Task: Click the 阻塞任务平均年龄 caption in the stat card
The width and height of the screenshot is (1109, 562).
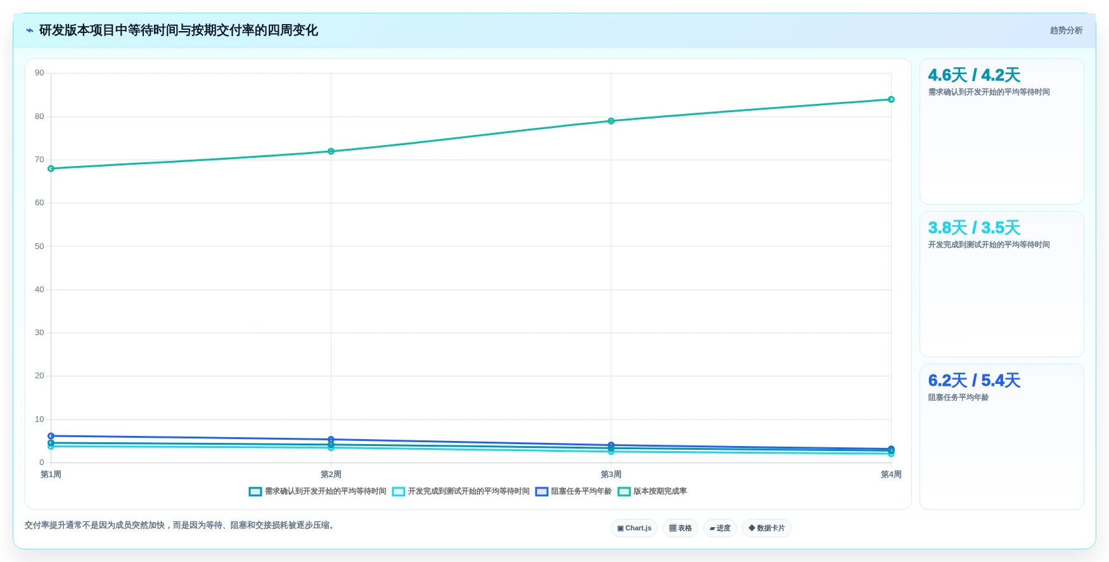Action: tap(958, 398)
